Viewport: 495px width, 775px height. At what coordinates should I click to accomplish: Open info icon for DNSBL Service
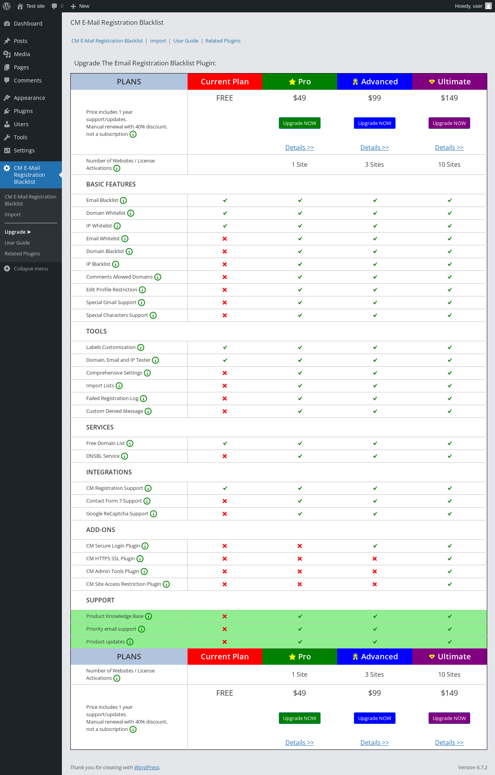coord(125,456)
